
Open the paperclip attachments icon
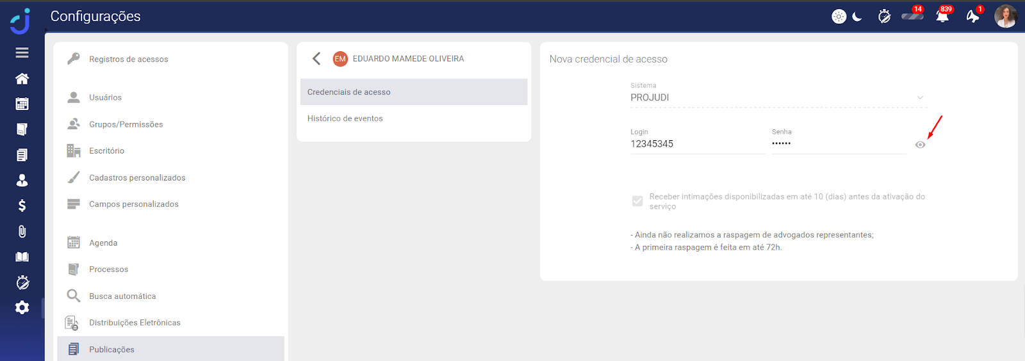pos(22,231)
